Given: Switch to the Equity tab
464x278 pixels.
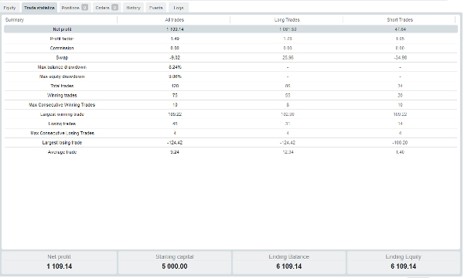Looking at the screenshot, I should click(10, 8).
